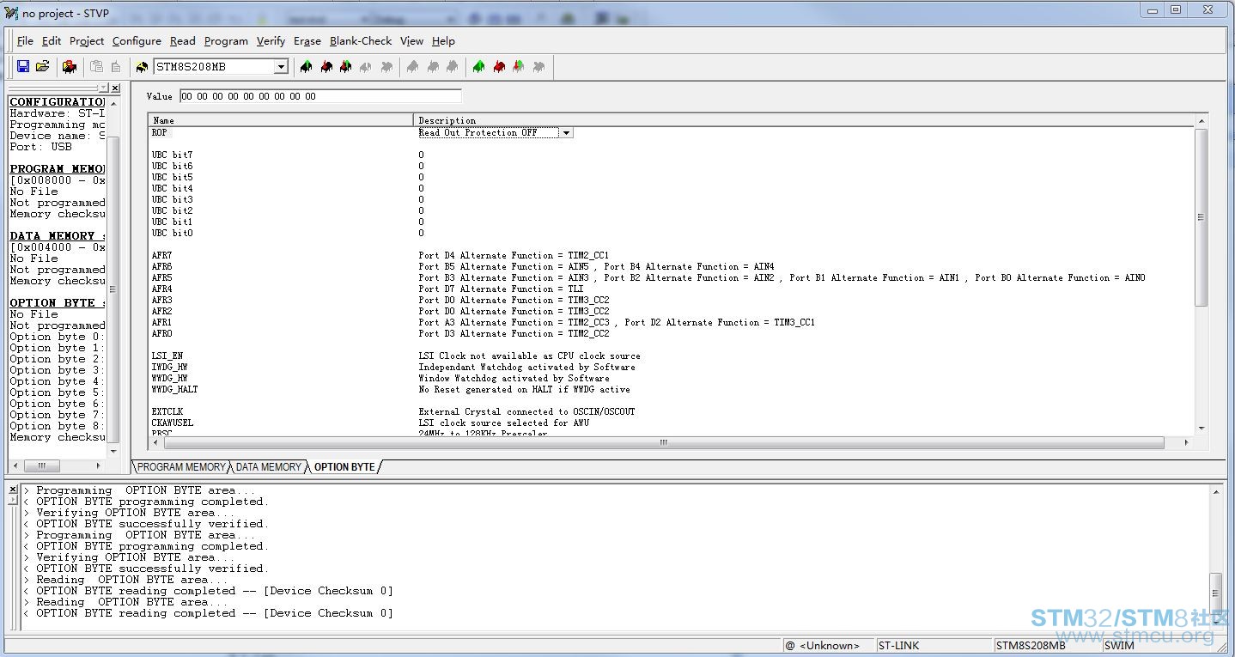The width and height of the screenshot is (1235, 657).
Task: Click the Verify current tab chip icon
Action: click(345, 67)
